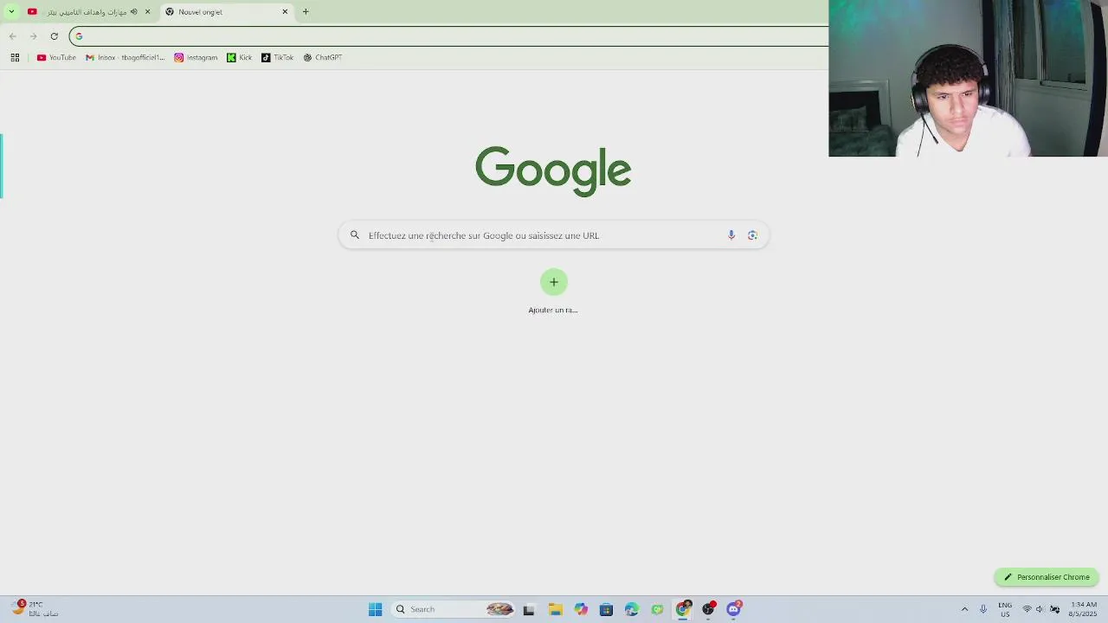The height and width of the screenshot is (623, 1108).
Task: Open Google Lens image search icon
Action: (x=752, y=235)
